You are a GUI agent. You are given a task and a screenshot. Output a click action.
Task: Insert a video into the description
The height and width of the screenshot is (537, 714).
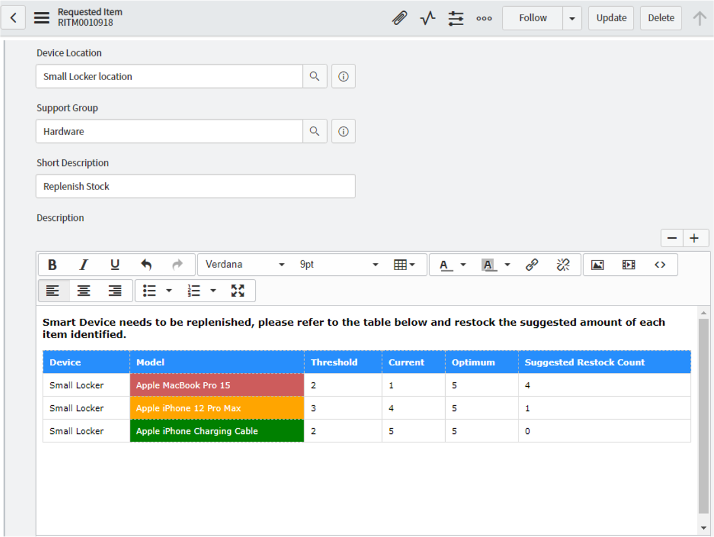(x=629, y=265)
